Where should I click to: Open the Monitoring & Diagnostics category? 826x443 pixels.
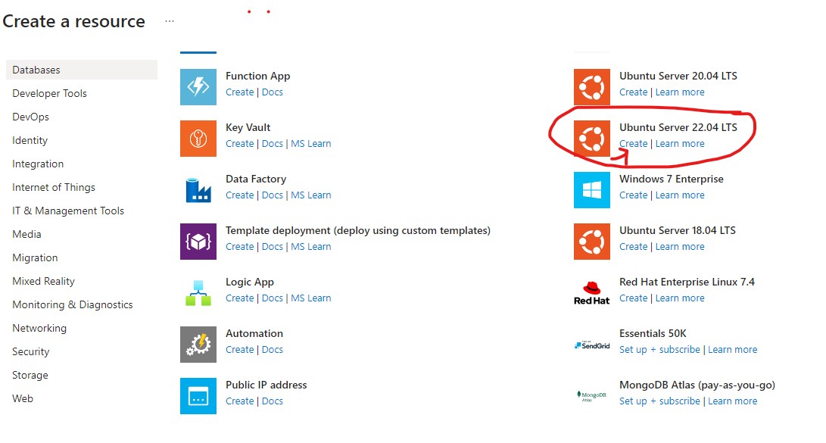[x=73, y=304]
